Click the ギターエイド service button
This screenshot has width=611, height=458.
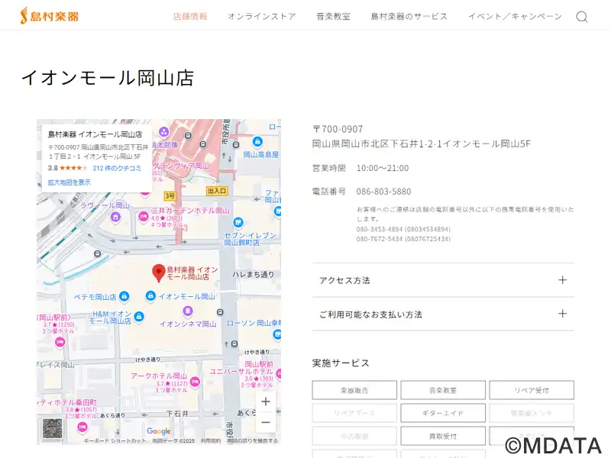443,413
